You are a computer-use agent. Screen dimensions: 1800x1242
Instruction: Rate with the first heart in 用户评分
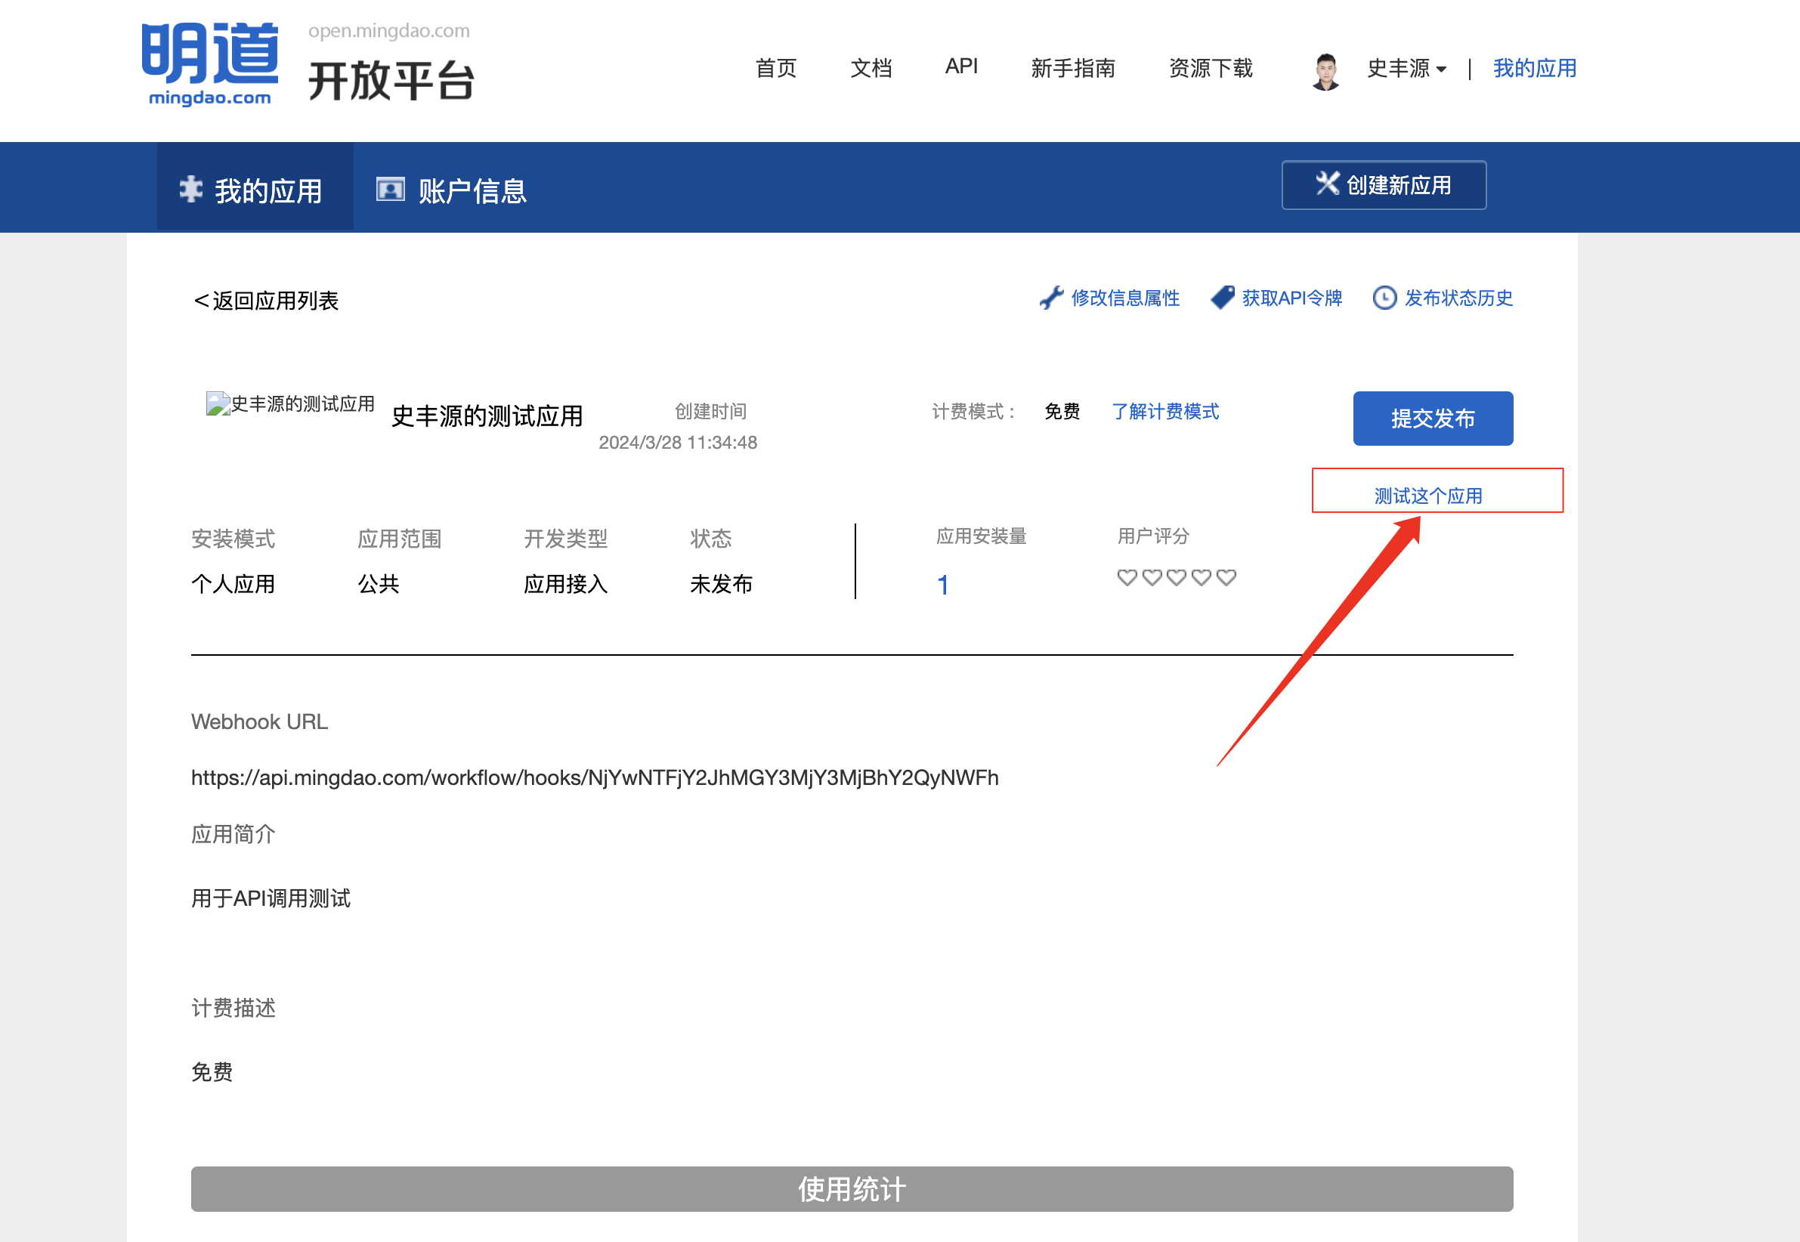1127,577
